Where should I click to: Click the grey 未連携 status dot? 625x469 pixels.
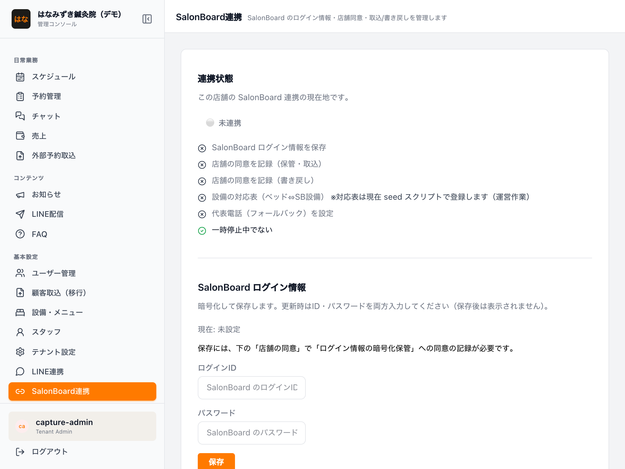(x=210, y=123)
